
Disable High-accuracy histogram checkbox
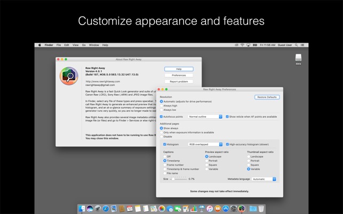tap(227, 144)
